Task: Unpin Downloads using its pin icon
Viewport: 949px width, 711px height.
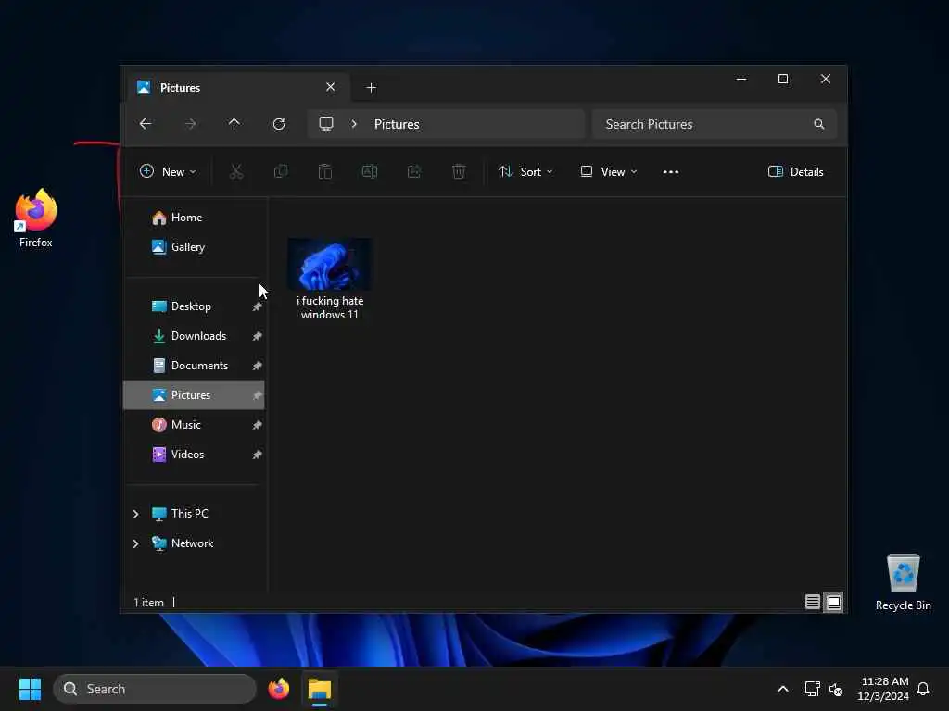Action: (258, 336)
